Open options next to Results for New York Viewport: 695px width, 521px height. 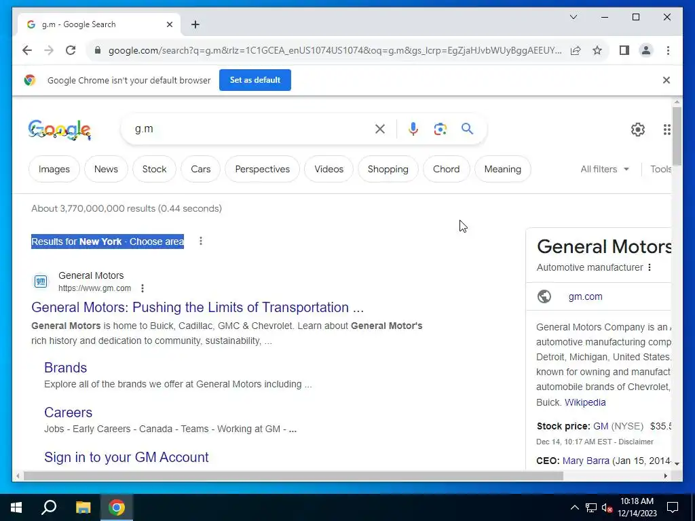[201, 241]
